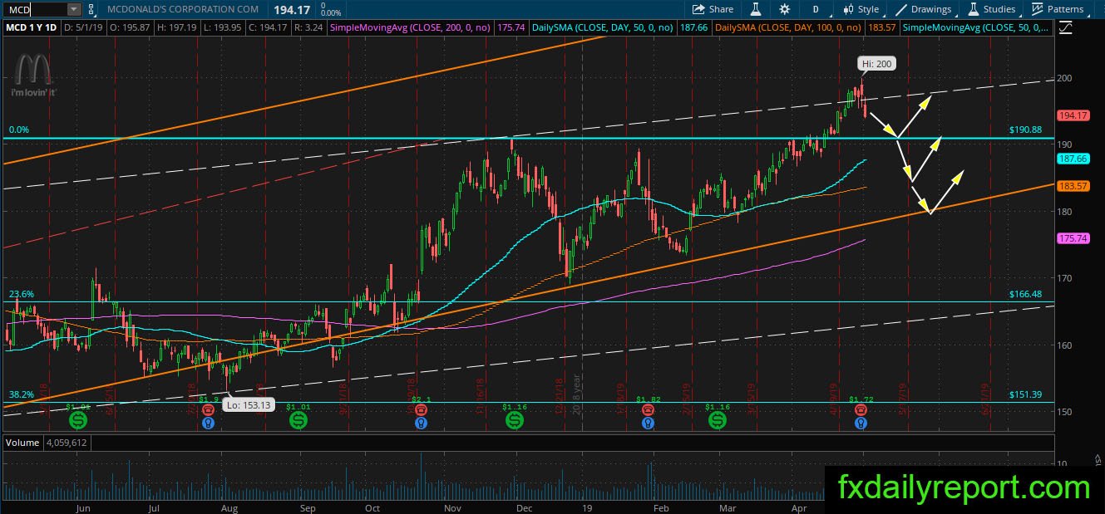Click the Share button
The height and width of the screenshot is (514, 1105).
tap(713, 9)
